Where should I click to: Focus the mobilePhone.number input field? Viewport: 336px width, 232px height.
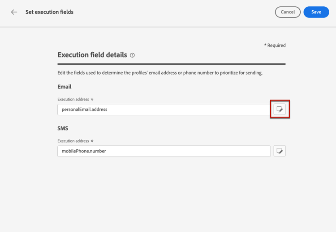tap(164, 151)
